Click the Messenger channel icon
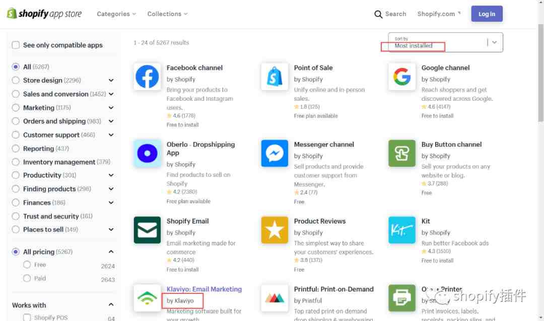 (x=275, y=153)
